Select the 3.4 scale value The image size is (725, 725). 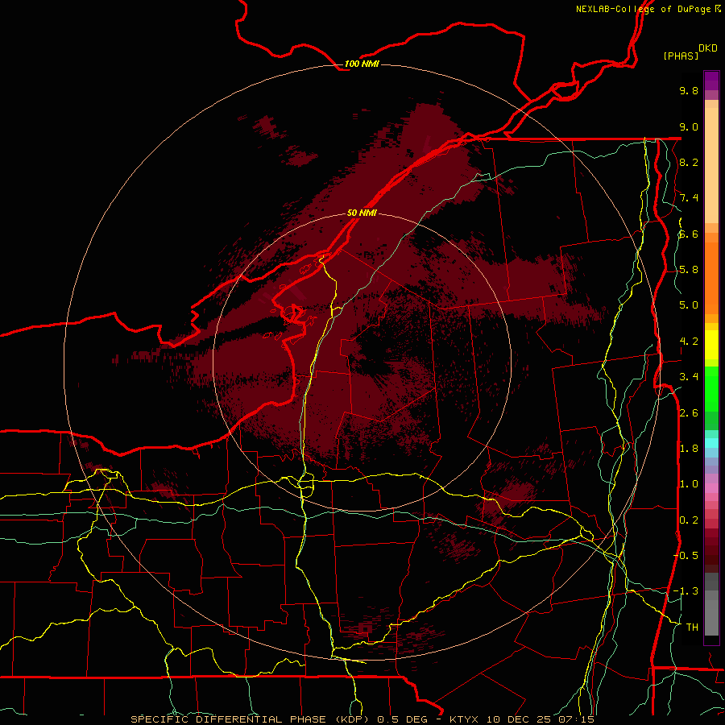point(689,377)
